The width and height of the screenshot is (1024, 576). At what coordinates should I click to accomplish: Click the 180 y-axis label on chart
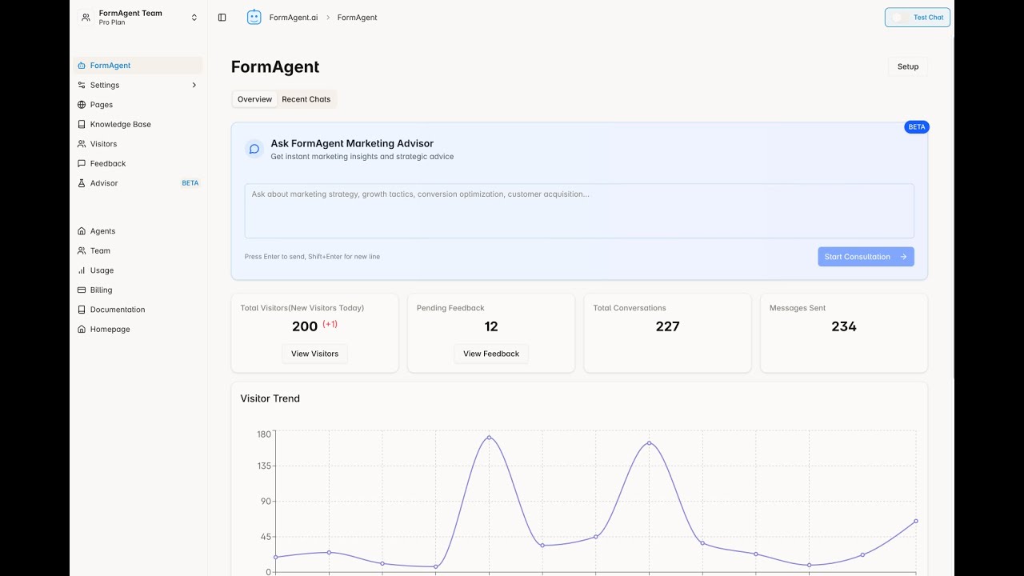tap(264, 434)
